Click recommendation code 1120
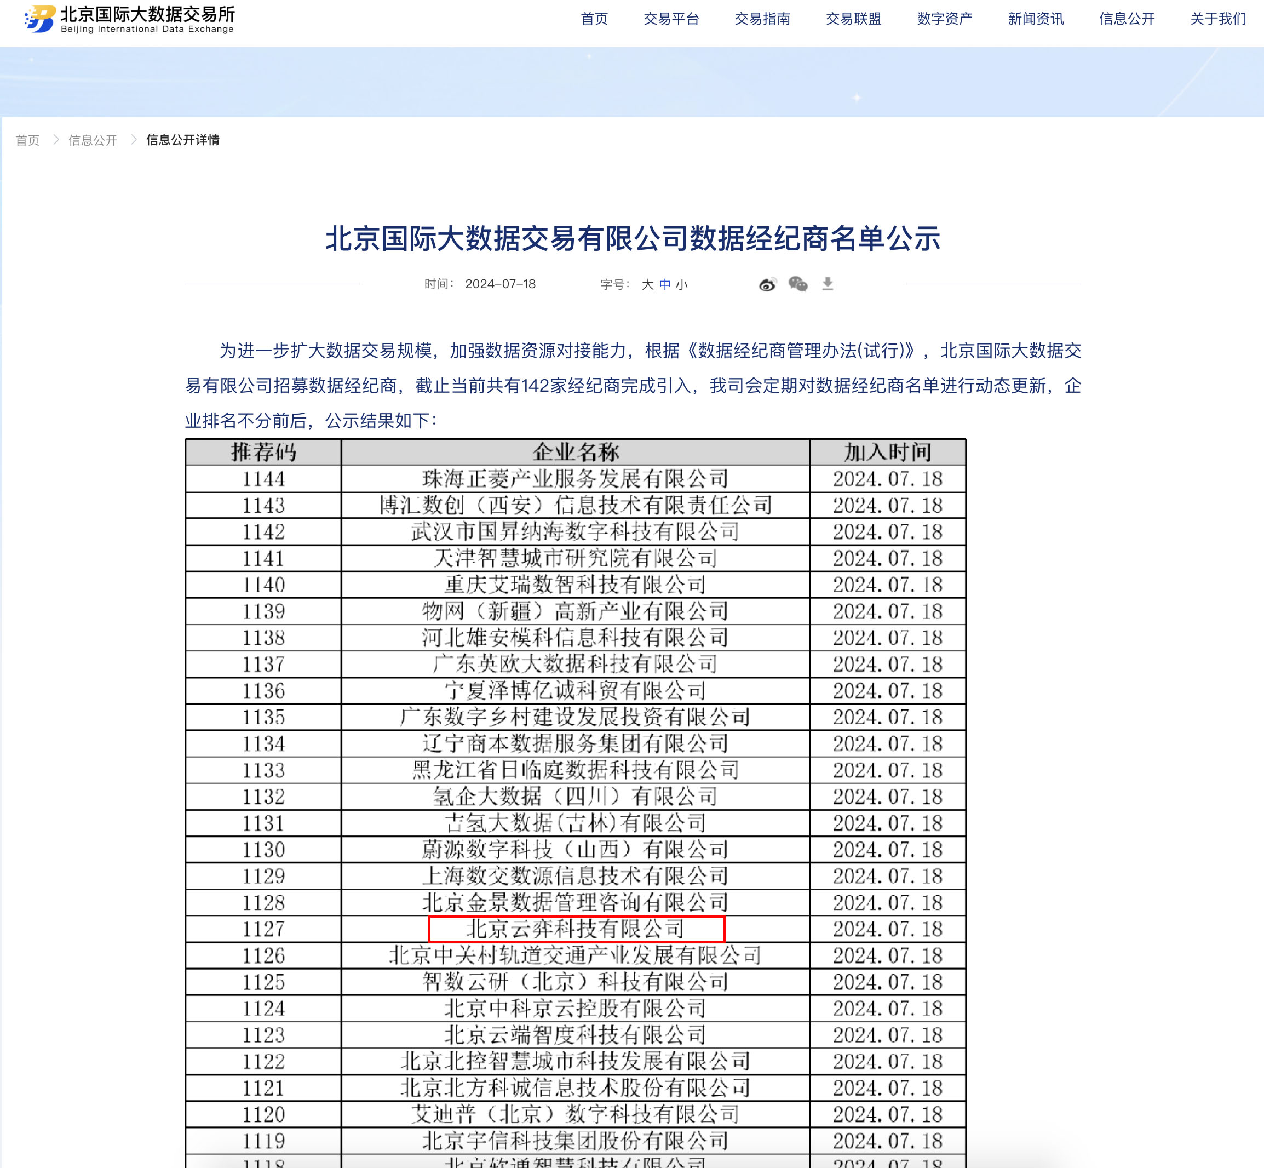The width and height of the screenshot is (1264, 1168). pyautogui.click(x=263, y=1115)
